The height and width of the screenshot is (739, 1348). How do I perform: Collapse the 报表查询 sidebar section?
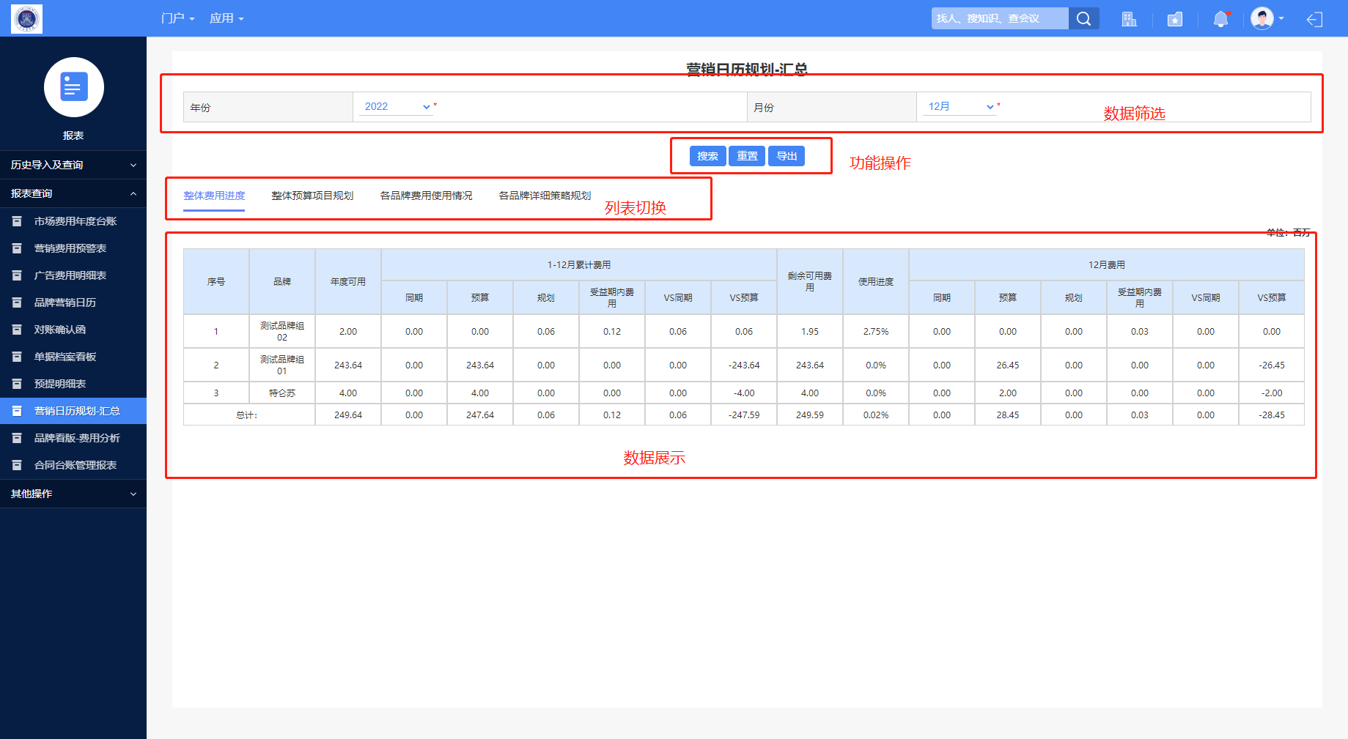tap(73, 193)
